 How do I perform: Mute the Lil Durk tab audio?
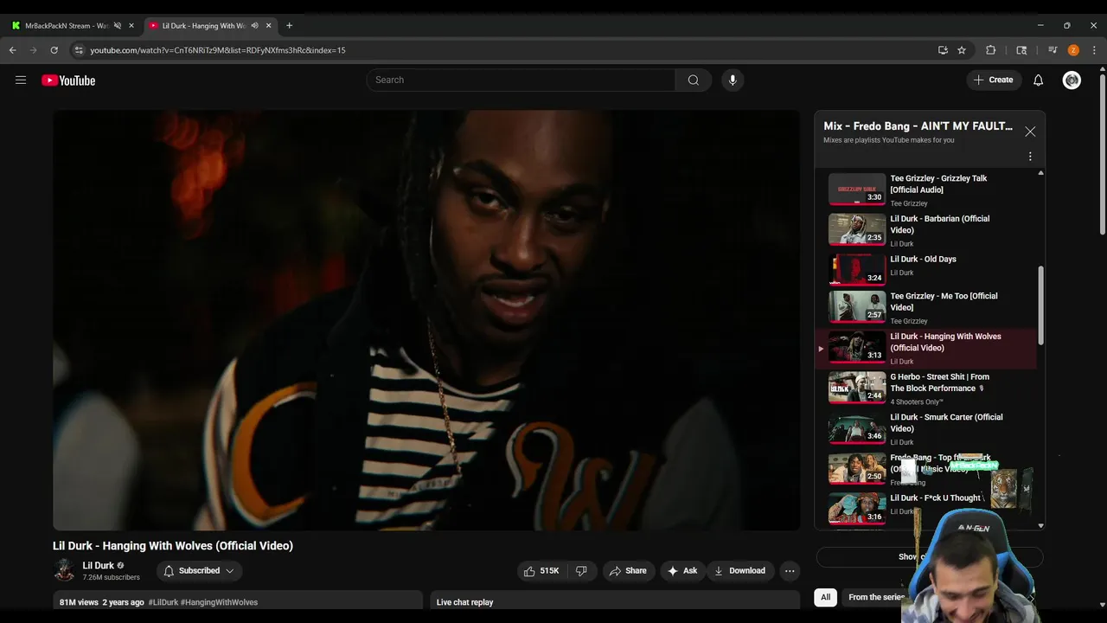click(254, 26)
